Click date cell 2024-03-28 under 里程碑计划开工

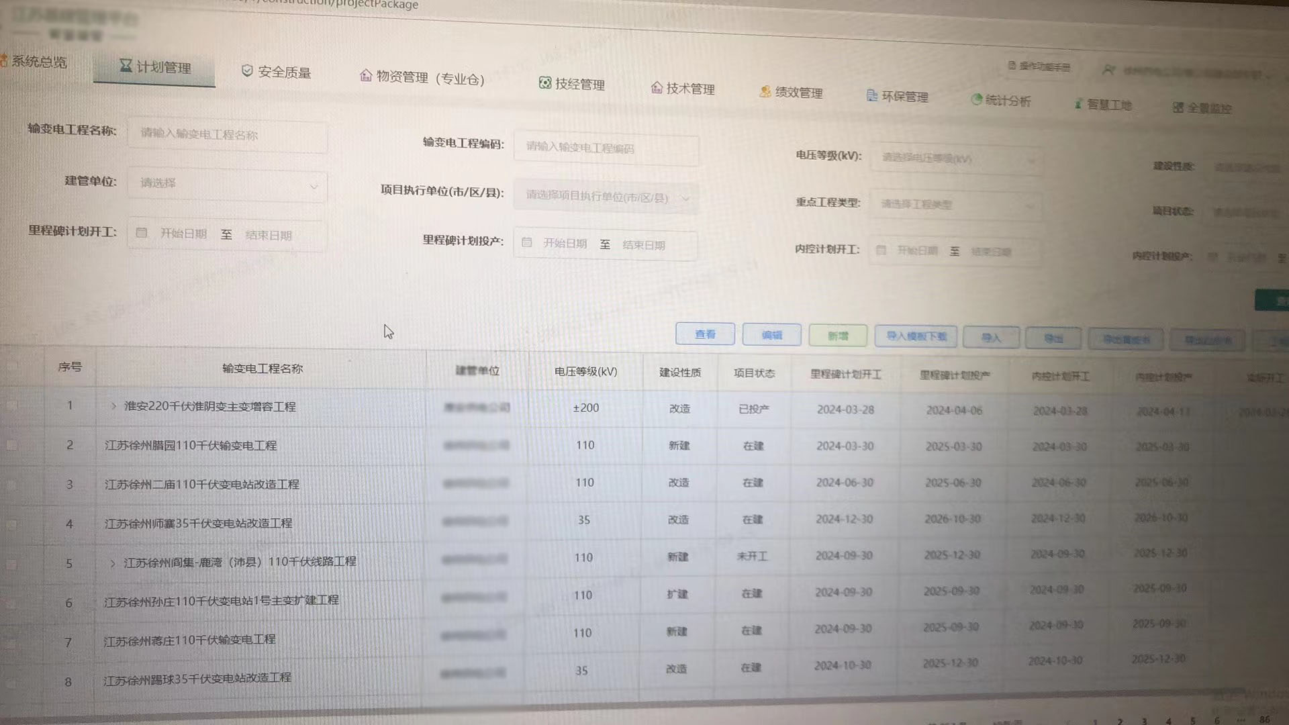[x=845, y=409]
